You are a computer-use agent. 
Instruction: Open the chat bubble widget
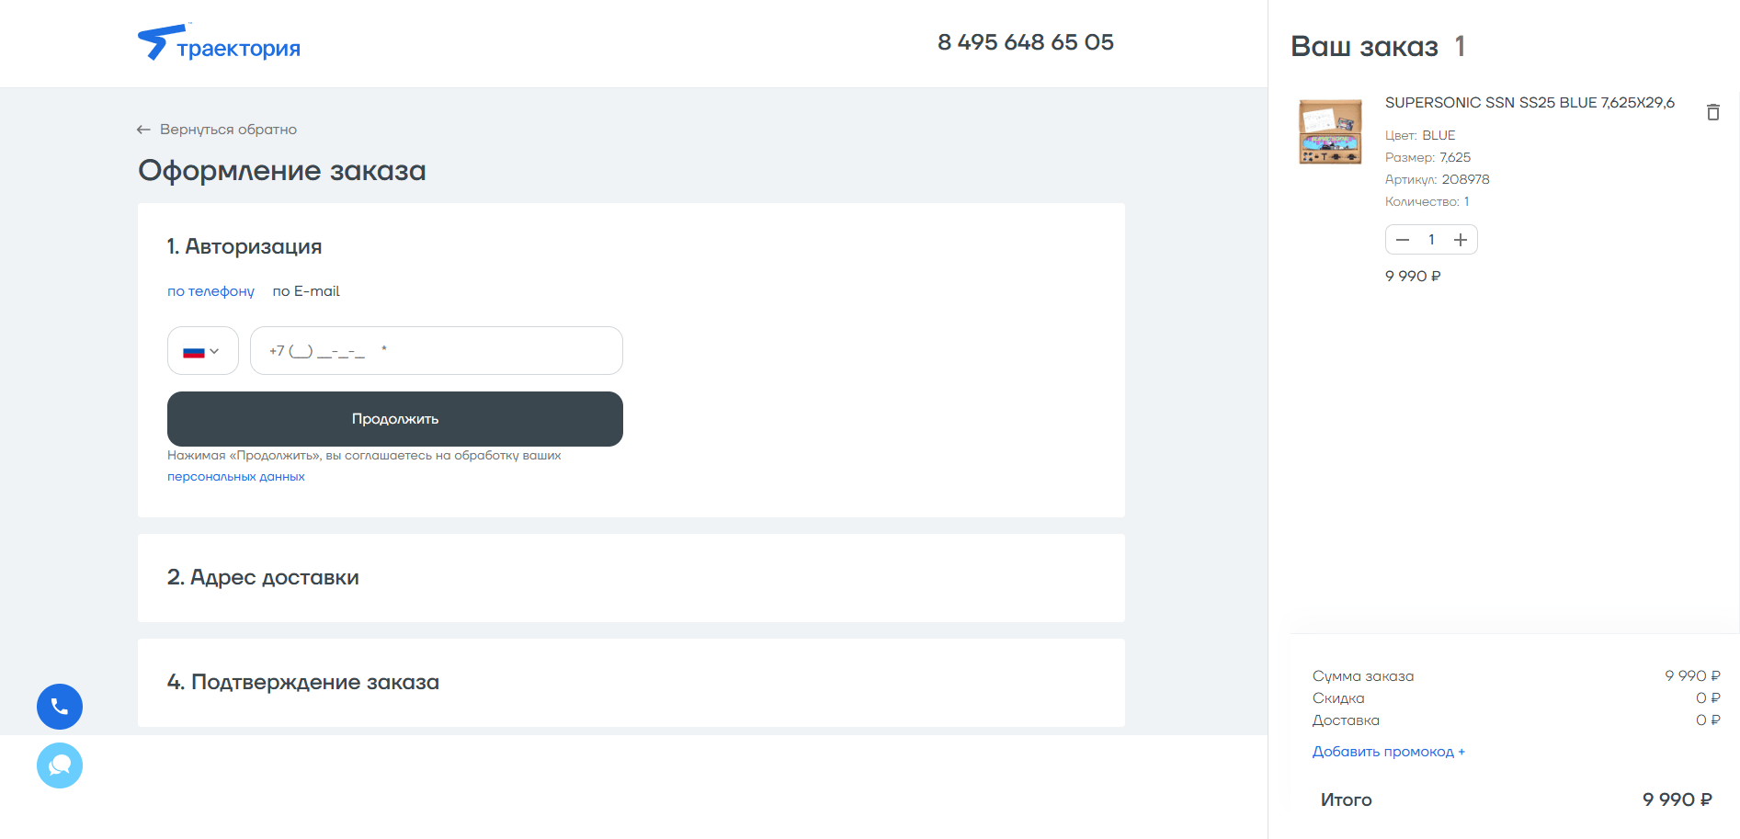[x=60, y=765]
